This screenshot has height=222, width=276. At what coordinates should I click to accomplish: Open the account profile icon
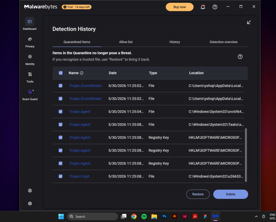pos(30,191)
